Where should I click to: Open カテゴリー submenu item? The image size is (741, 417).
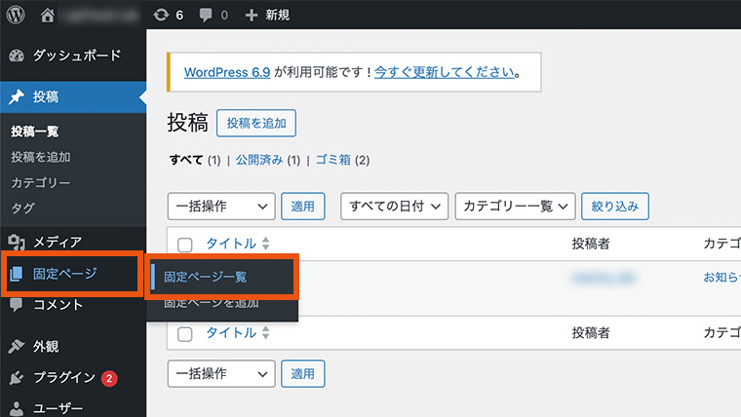point(41,182)
